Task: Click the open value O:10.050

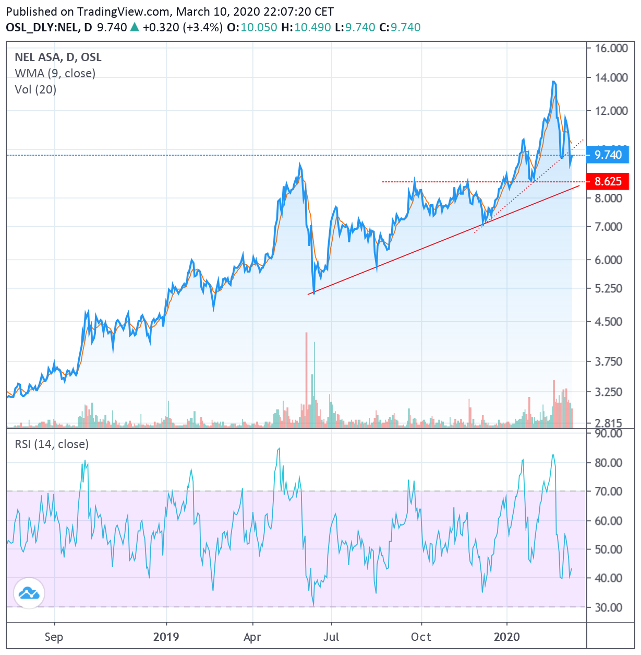Action: [252, 27]
